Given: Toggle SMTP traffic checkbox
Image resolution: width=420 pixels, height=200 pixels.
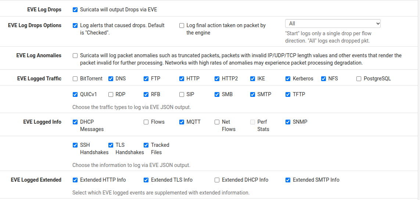Looking at the screenshot, I should [252, 94].
